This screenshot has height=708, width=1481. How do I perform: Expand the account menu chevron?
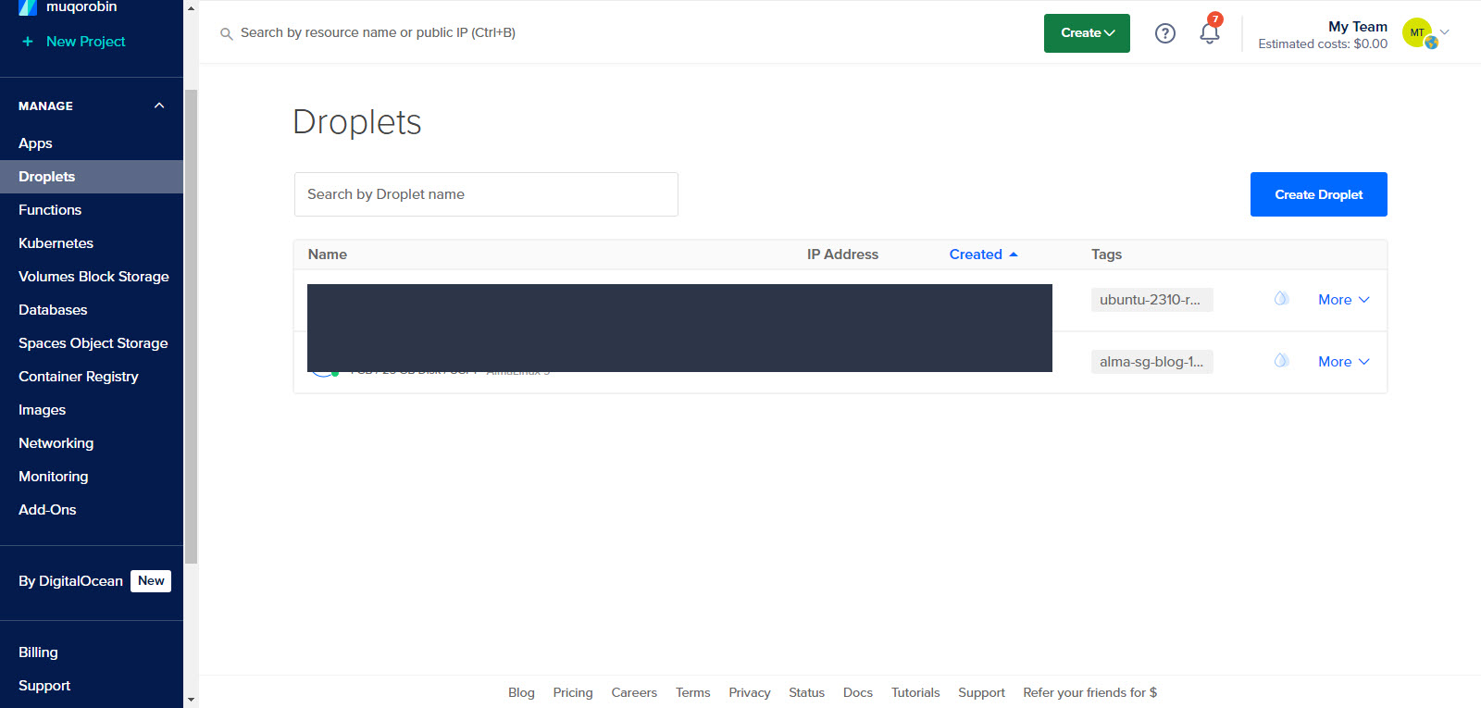(1444, 32)
